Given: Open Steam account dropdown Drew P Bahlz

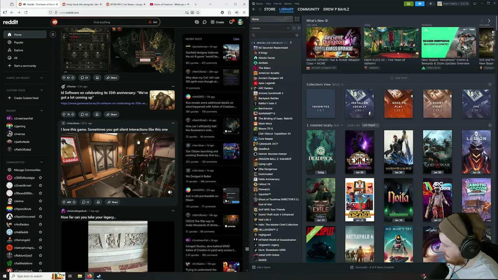Looking at the screenshot, I should click(453, 4).
